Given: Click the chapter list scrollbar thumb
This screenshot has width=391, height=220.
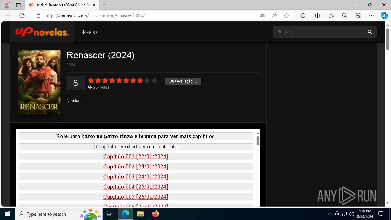Looking at the screenshot, I should pyautogui.click(x=258, y=141).
